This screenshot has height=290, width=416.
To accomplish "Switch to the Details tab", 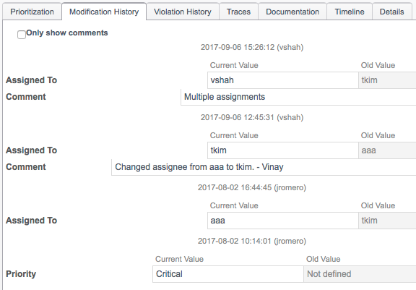I will [392, 12].
